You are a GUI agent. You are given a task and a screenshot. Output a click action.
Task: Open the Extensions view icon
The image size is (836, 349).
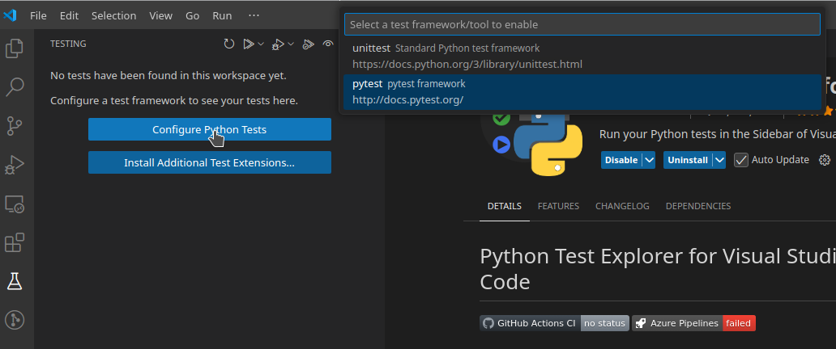click(x=15, y=242)
